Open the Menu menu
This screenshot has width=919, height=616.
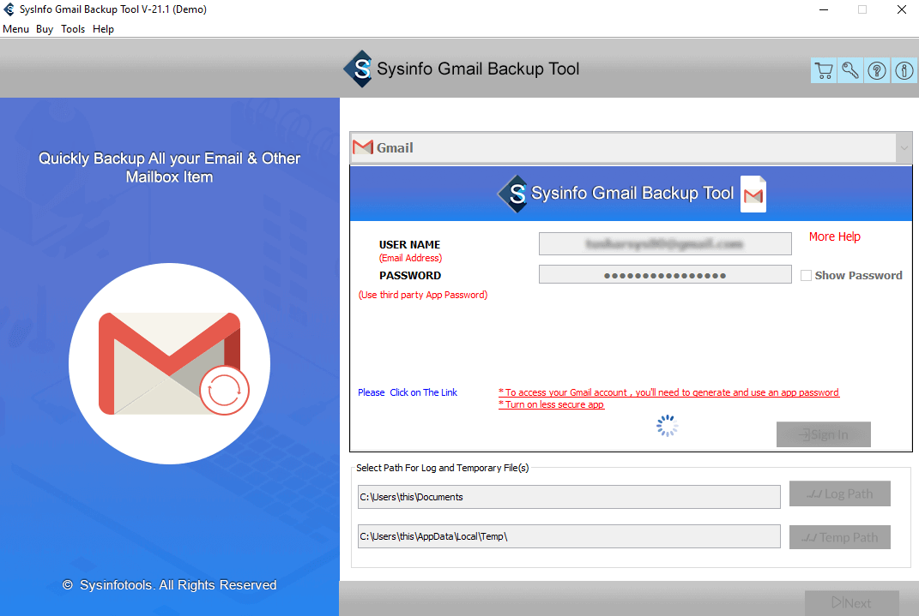[15, 29]
